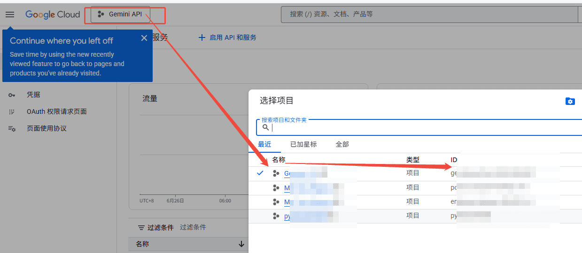Switch to the 最近 tab
The width and height of the screenshot is (582, 253).
coord(264,144)
